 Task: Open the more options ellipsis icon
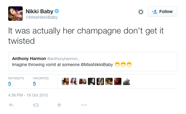point(84,105)
